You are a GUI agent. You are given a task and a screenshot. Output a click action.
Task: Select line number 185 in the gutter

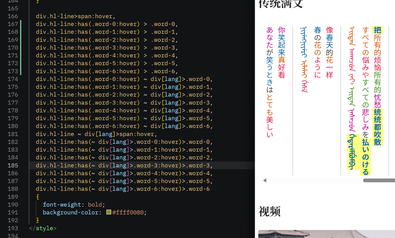pos(12,165)
